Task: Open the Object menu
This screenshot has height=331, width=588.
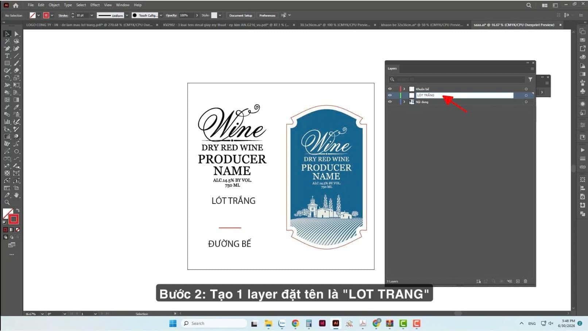Action: 54,5
